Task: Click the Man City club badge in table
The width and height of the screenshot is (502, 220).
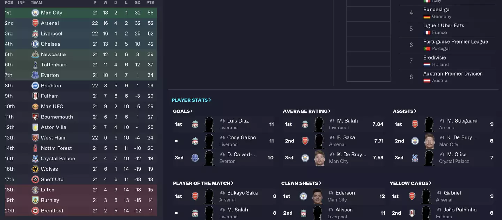Action: tap(35, 13)
